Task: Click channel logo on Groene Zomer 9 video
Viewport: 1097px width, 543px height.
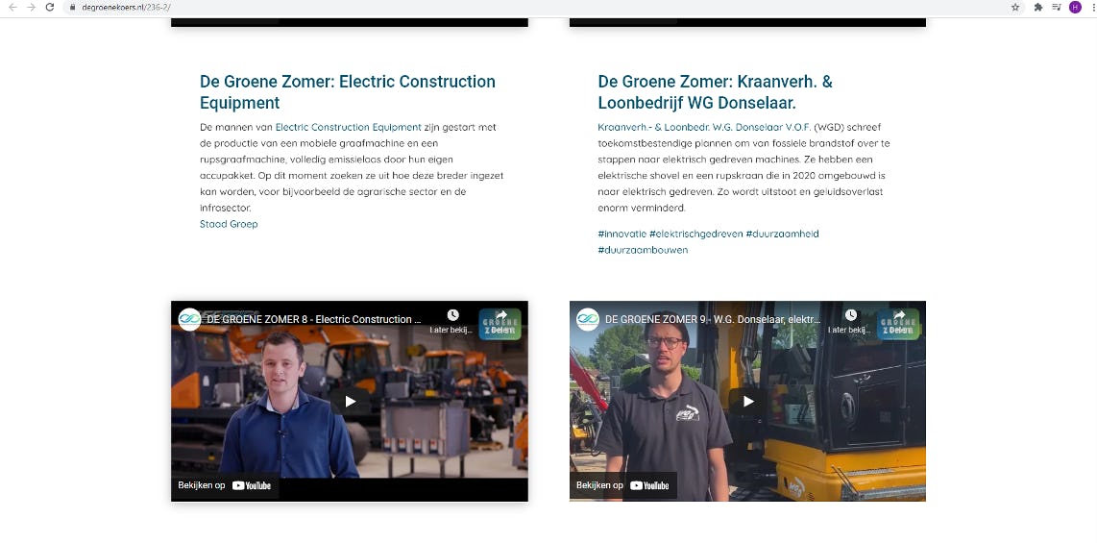Action: click(588, 319)
